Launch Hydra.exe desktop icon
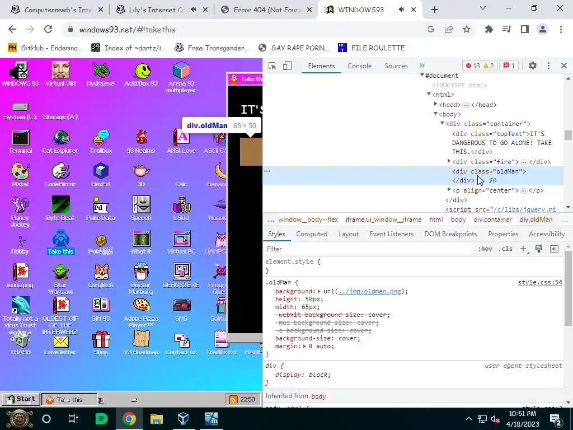 (101, 74)
